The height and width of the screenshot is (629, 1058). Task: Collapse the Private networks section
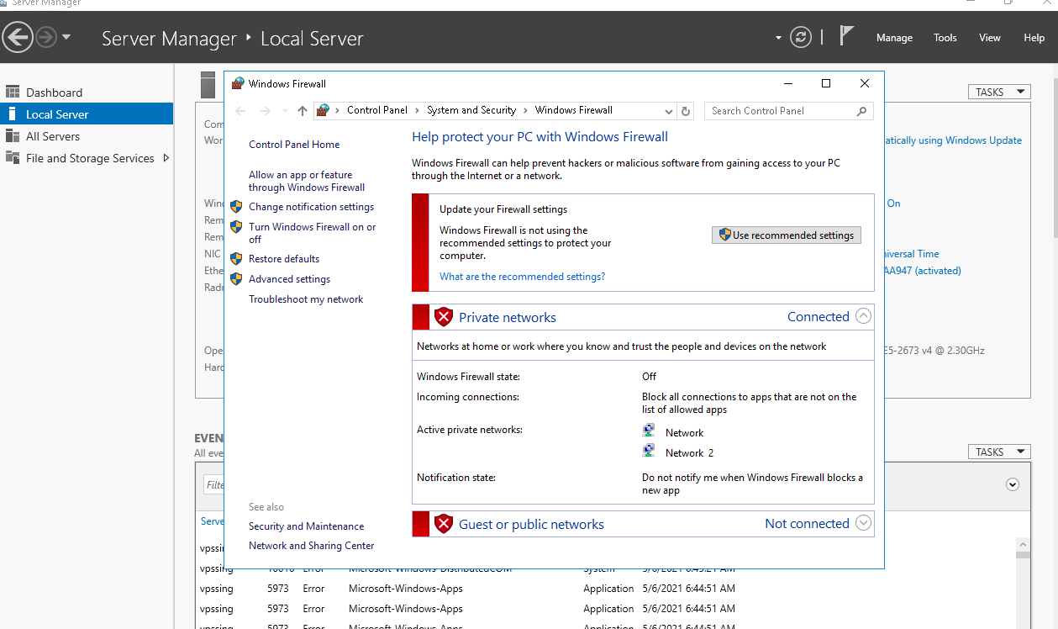863,317
